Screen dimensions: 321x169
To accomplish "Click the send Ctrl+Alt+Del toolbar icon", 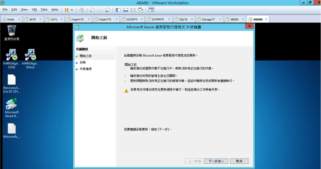I will (81, 9).
